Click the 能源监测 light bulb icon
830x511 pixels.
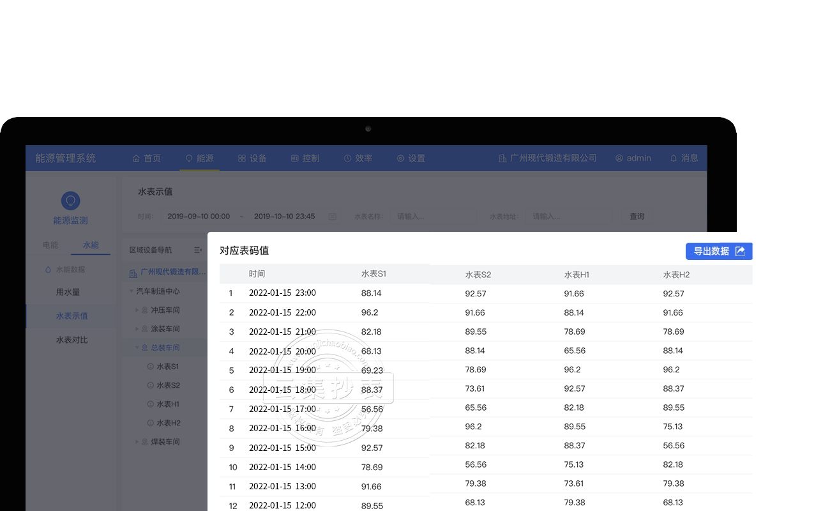click(70, 201)
